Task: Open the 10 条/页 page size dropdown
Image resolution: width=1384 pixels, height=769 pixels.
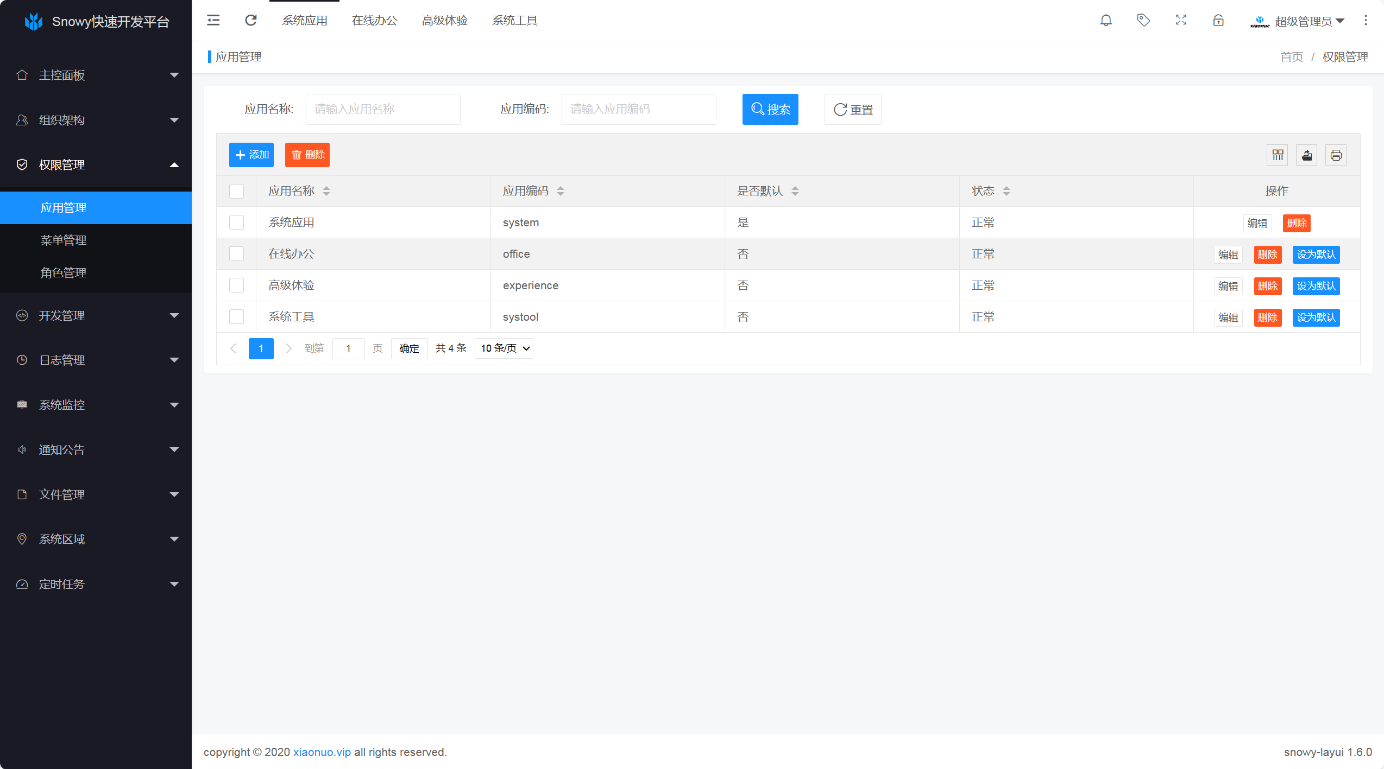Action: [x=504, y=348]
